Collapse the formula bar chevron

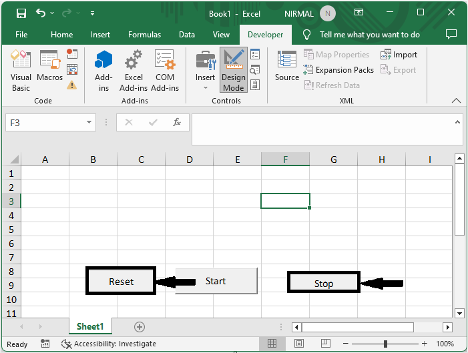pyautogui.click(x=457, y=122)
